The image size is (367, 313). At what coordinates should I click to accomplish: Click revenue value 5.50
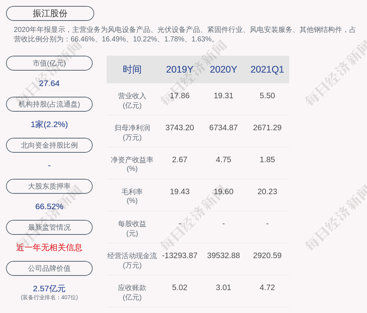pyautogui.click(x=267, y=96)
